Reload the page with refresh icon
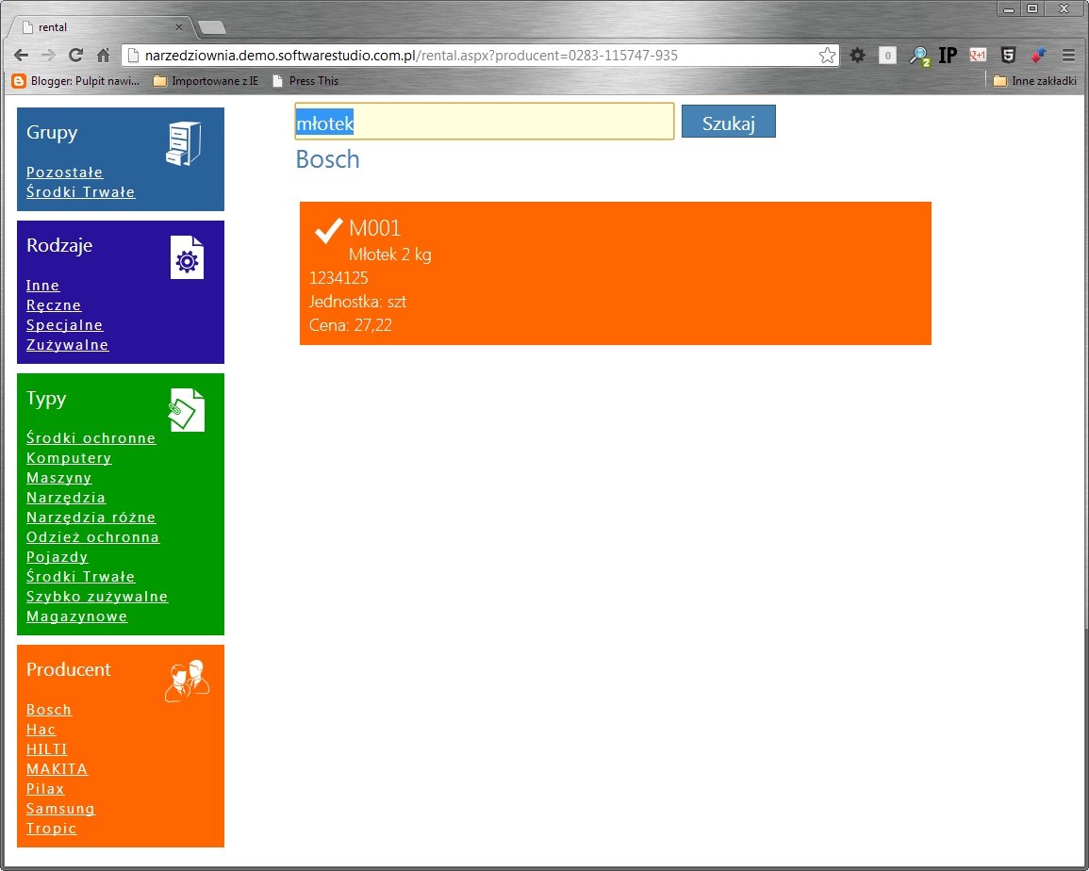Screen dimensions: 1089x871 tap(75, 56)
